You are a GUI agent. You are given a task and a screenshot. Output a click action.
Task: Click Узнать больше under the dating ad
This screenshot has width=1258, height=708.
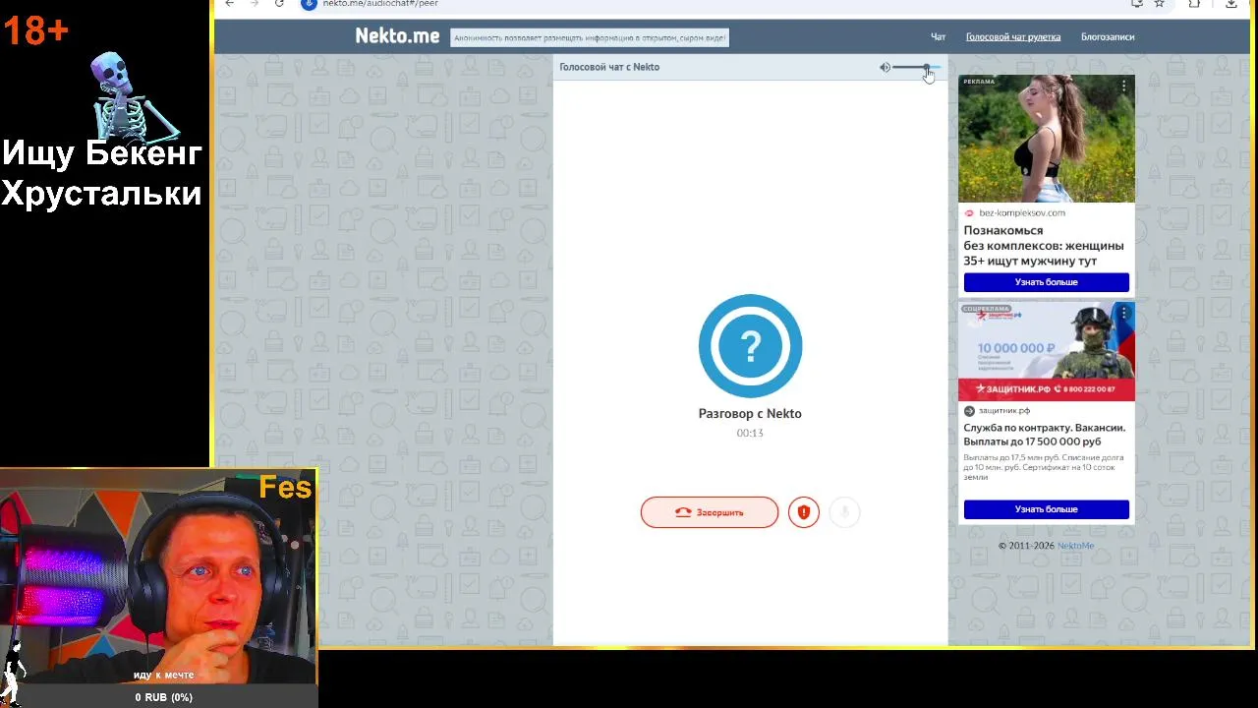[x=1046, y=282]
